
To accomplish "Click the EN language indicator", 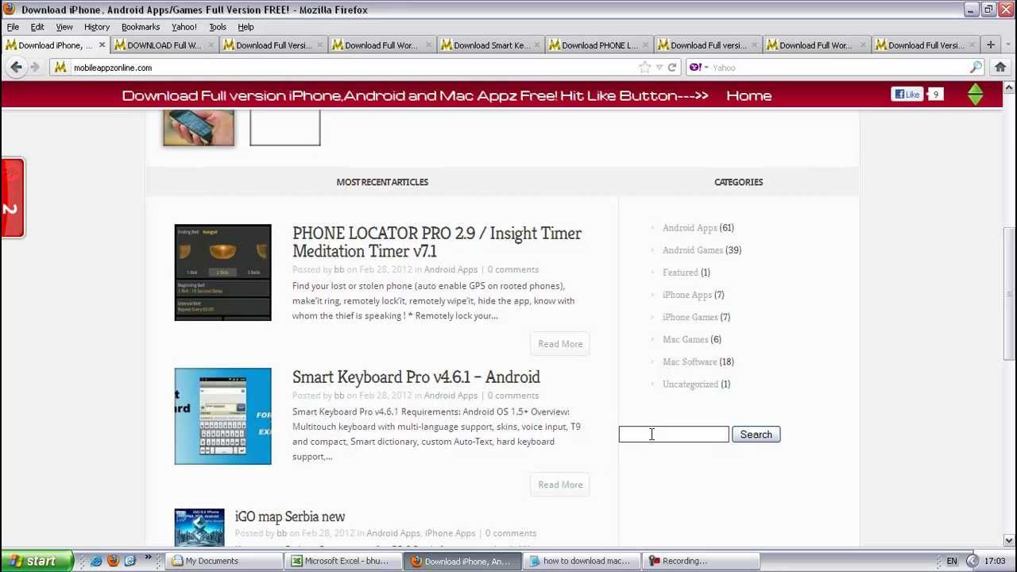I will [951, 561].
